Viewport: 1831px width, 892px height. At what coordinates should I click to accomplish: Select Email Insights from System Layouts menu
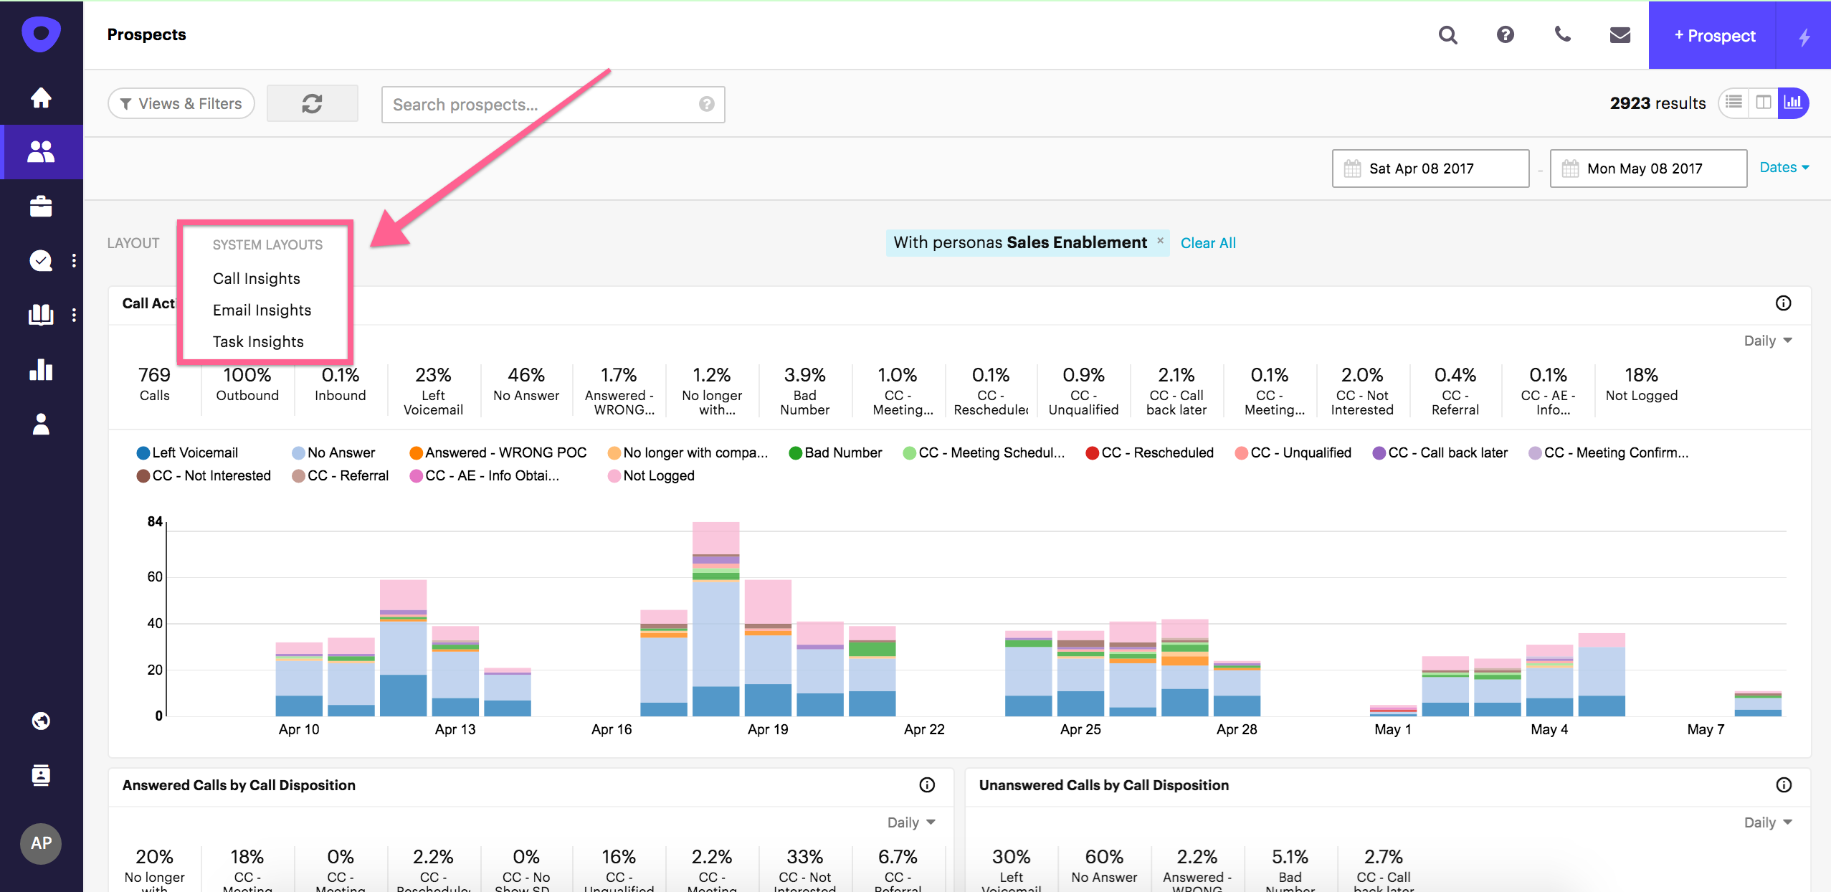point(262,310)
